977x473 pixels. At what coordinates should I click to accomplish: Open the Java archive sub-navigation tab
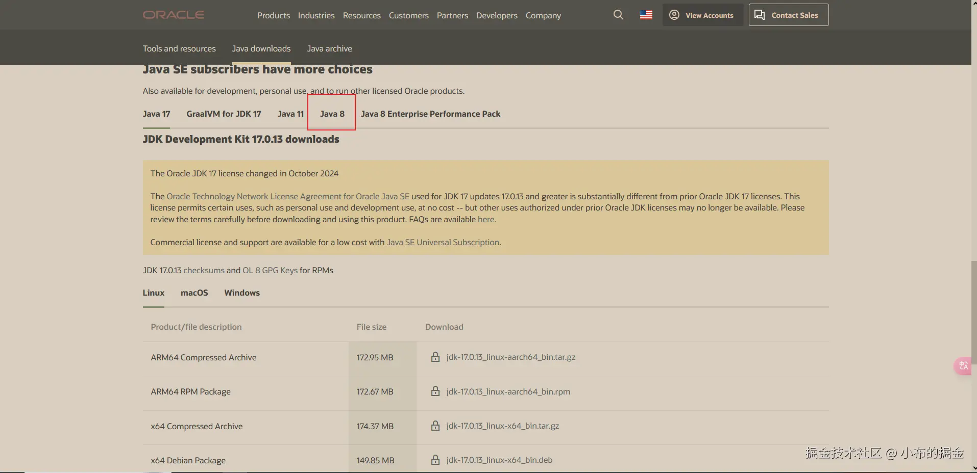click(x=330, y=48)
